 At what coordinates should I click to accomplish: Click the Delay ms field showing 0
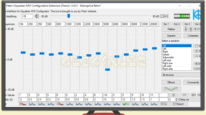[172, 99]
